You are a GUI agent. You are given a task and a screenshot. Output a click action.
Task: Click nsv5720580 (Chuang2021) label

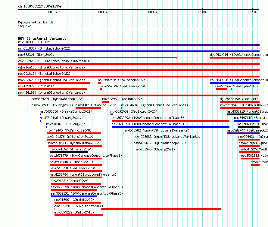click(x=52, y=105)
